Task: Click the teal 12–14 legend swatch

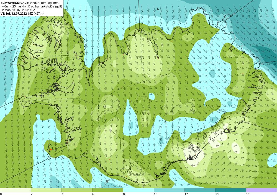Action: [200, 190]
